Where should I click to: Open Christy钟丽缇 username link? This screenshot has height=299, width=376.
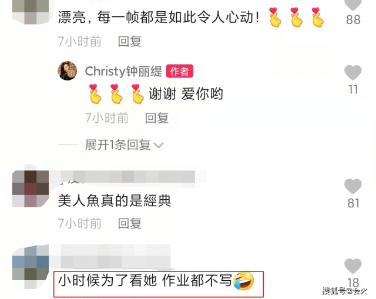(x=123, y=71)
